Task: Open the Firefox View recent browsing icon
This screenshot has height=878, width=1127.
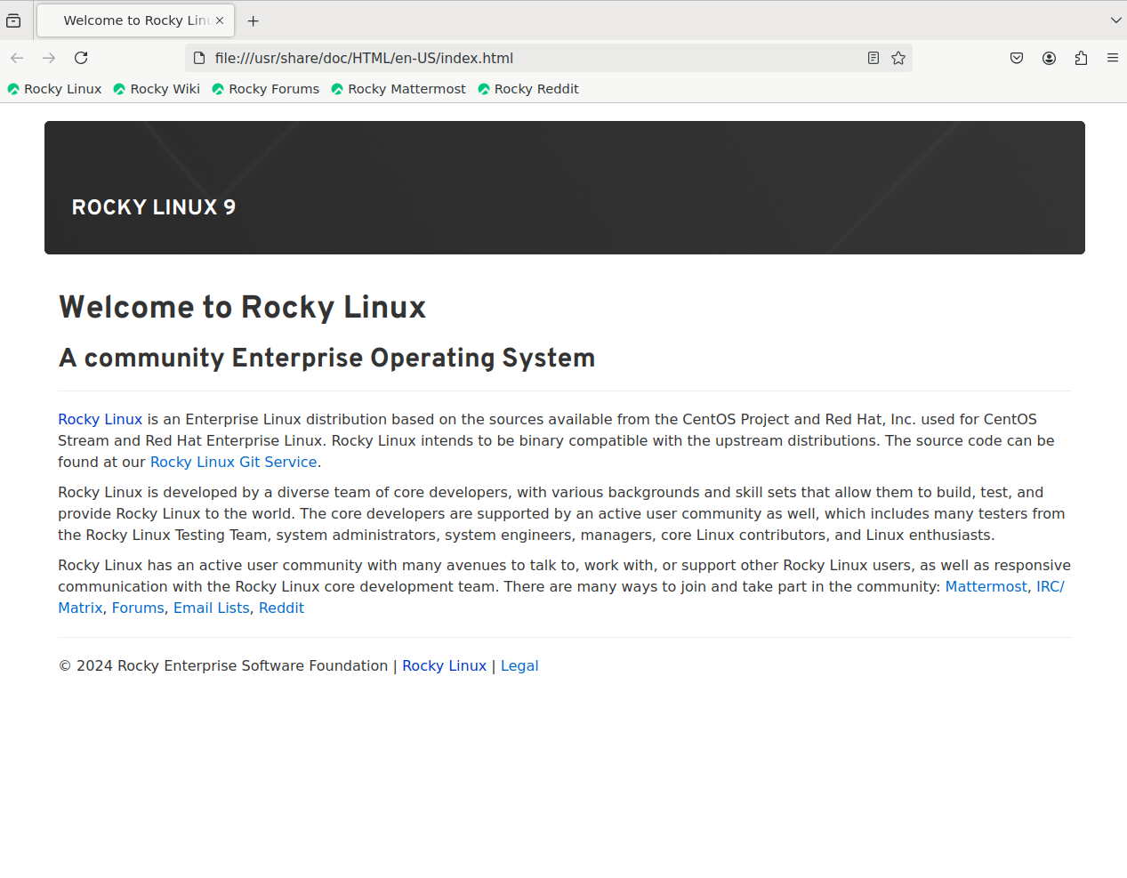Action: [x=13, y=20]
